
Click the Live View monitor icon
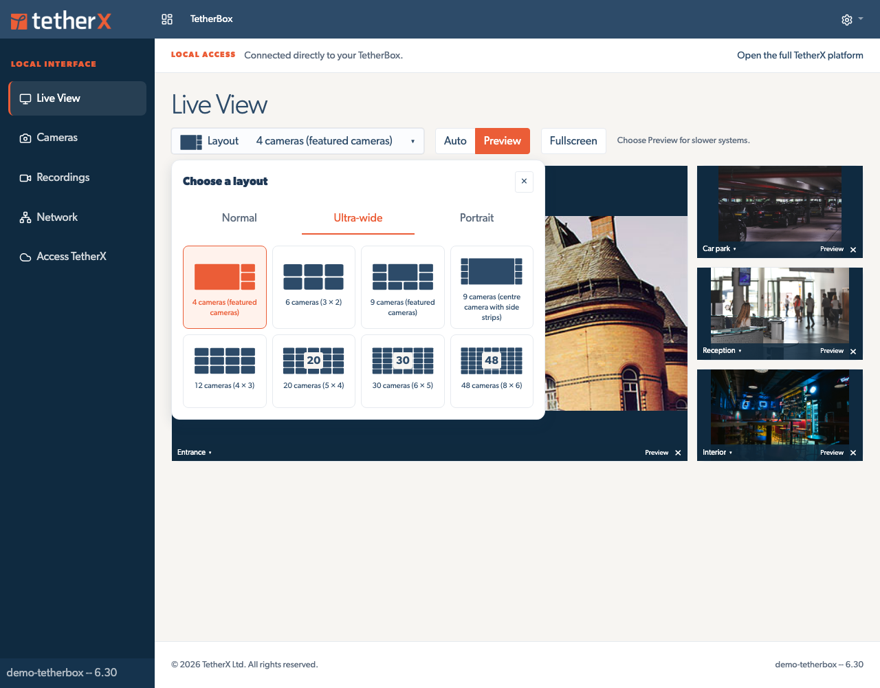point(25,98)
